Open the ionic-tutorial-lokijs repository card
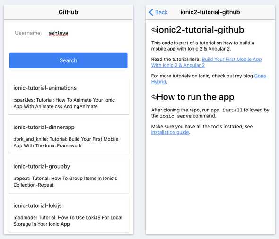Viewport: 279px width, 239px height. (x=68, y=214)
